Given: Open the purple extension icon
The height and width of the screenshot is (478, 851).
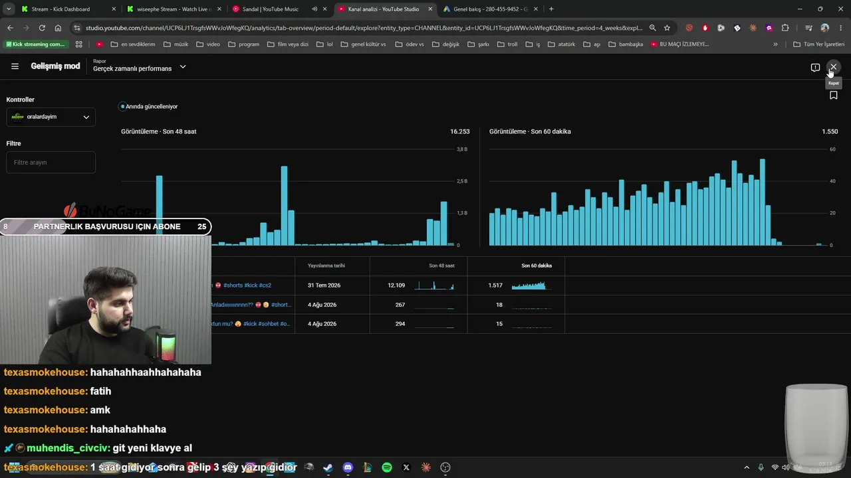Looking at the screenshot, I should pyautogui.click(x=769, y=28).
